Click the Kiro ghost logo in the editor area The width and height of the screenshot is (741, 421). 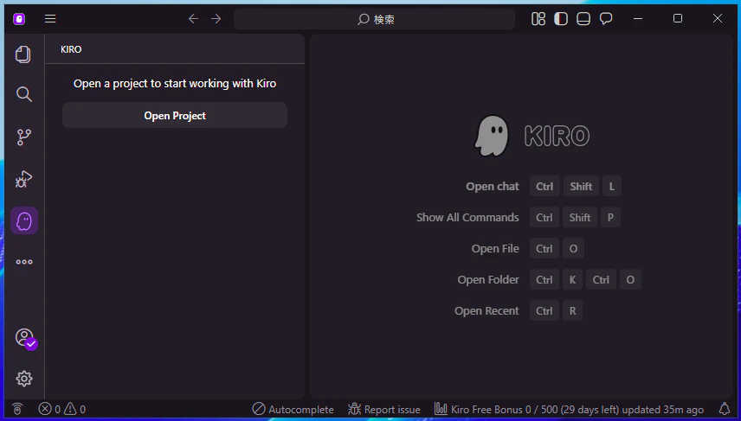492,136
